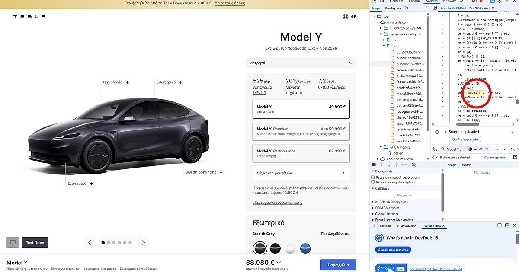Expand DOM Breakpoints section
The height and width of the screenshot is (272, 519).
373,208
